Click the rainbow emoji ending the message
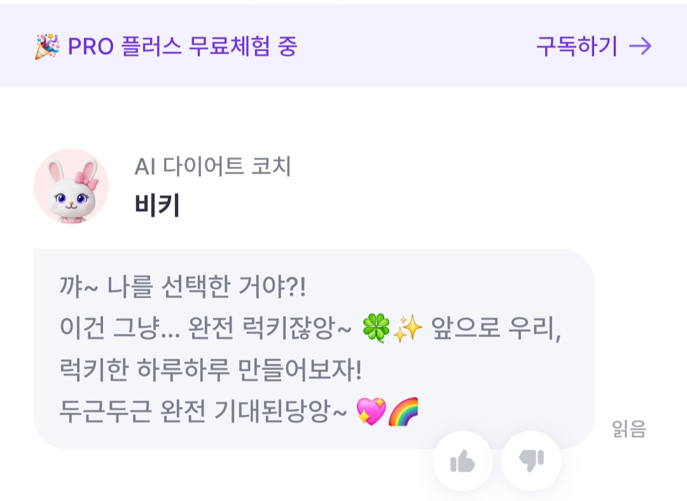The image size is (687, 501). coord(403,412)
